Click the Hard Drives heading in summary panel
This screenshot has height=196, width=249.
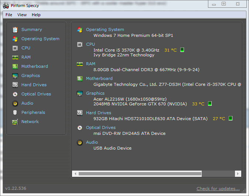point(99,113)
